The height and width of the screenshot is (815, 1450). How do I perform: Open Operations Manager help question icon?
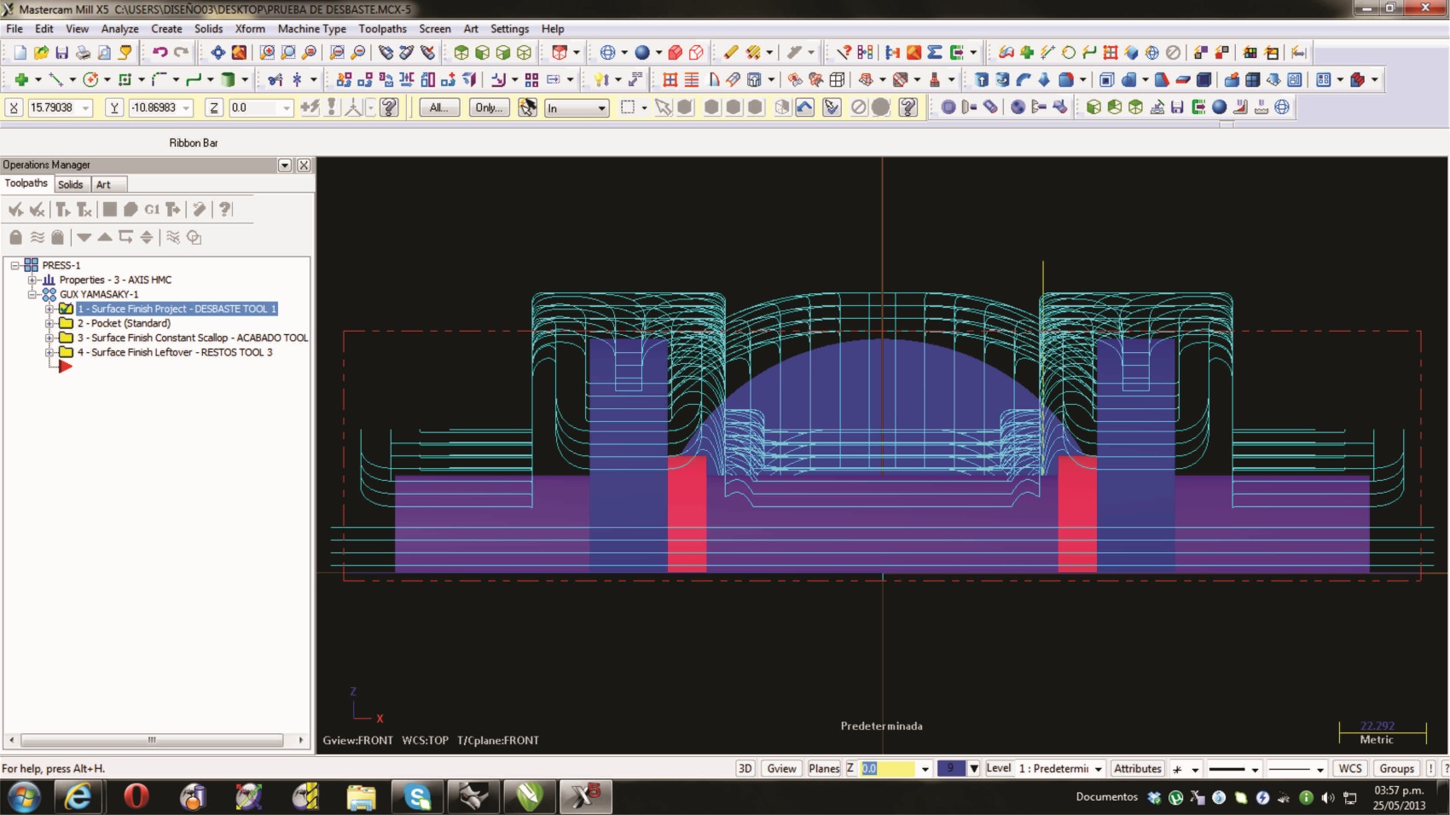[225, 209]
